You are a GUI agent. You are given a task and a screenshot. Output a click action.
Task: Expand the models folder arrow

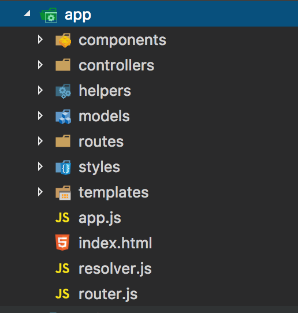(x=40, y=115)
